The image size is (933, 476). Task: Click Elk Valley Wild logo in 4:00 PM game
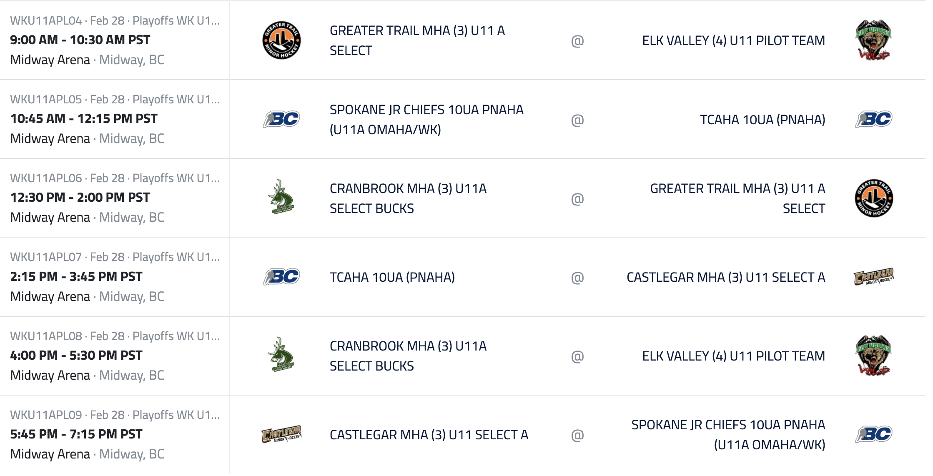pos(873,356)
